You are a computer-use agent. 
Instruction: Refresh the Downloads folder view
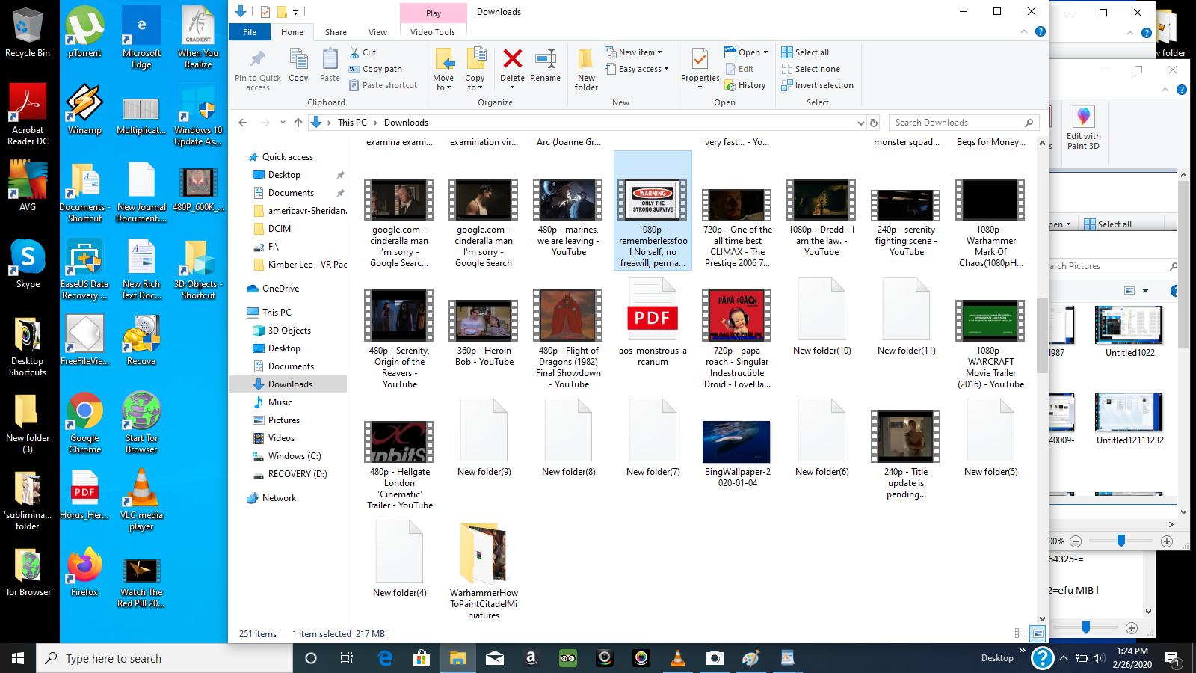[x=873, y=123]
